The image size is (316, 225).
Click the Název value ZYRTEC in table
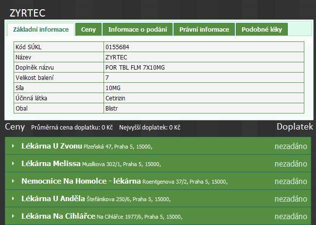tap(116, 57)
